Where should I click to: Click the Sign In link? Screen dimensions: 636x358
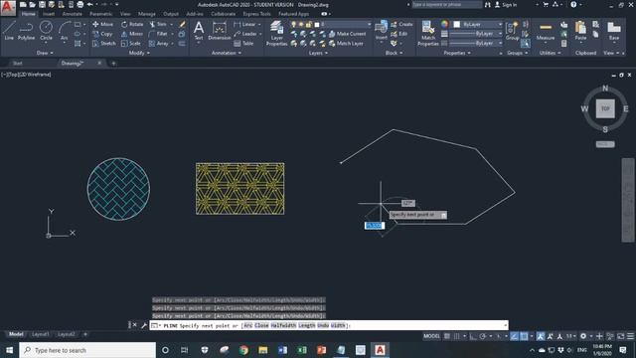(506, 5)
